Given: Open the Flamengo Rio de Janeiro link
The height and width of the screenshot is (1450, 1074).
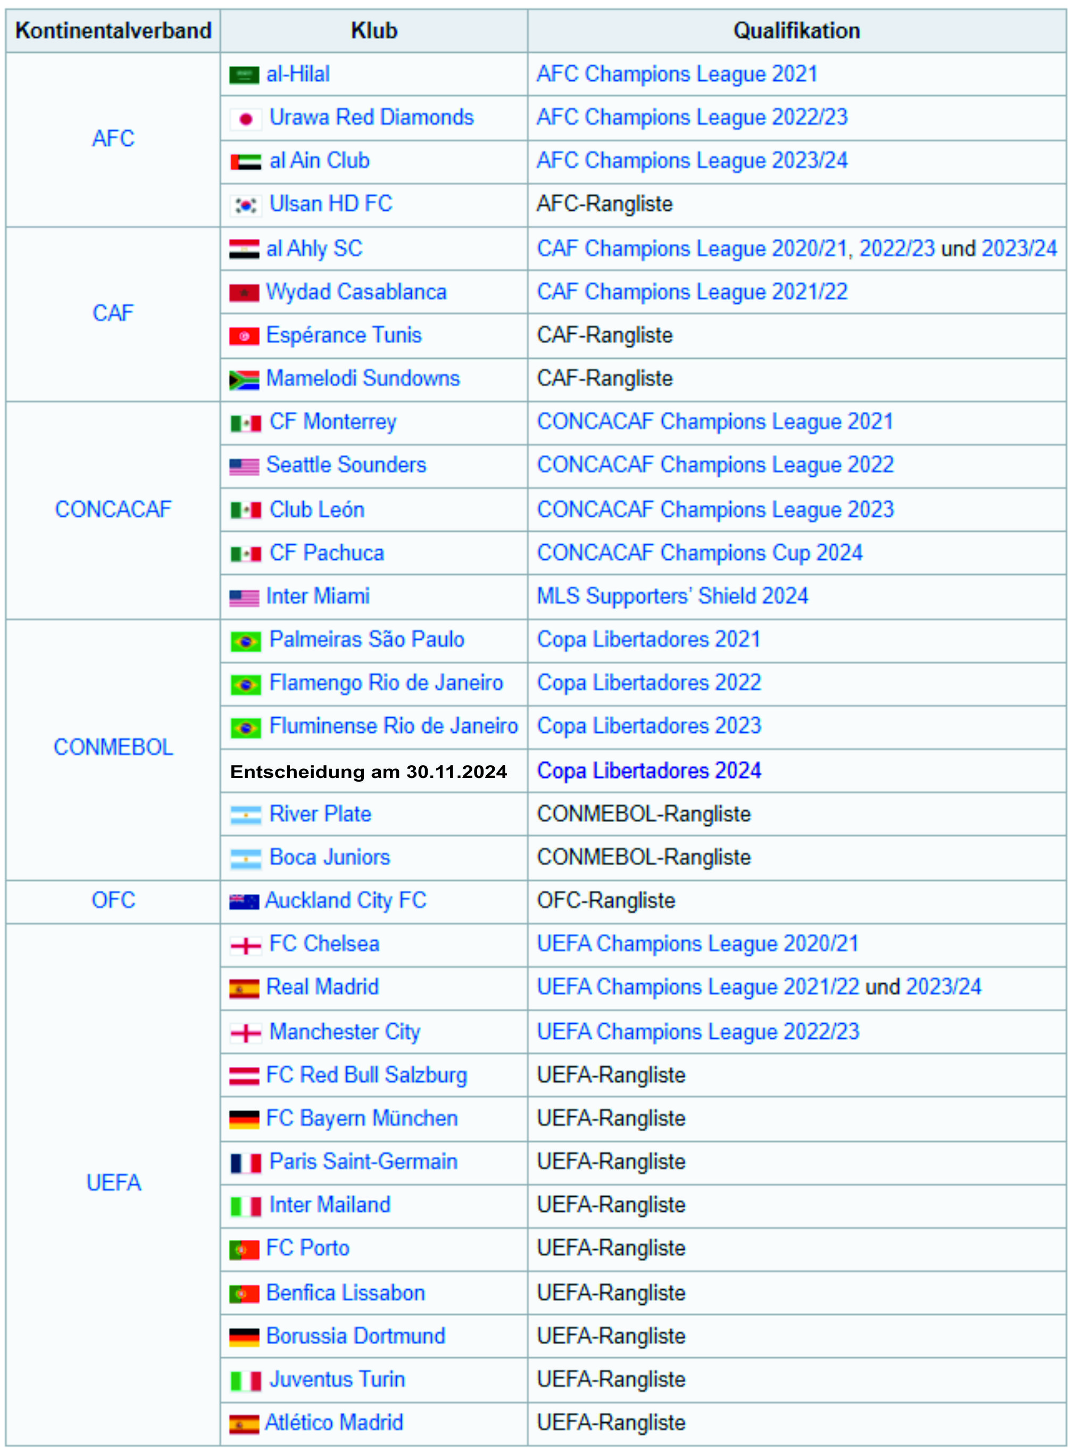Looking at the screenshot, I should [x=386, y=683].
